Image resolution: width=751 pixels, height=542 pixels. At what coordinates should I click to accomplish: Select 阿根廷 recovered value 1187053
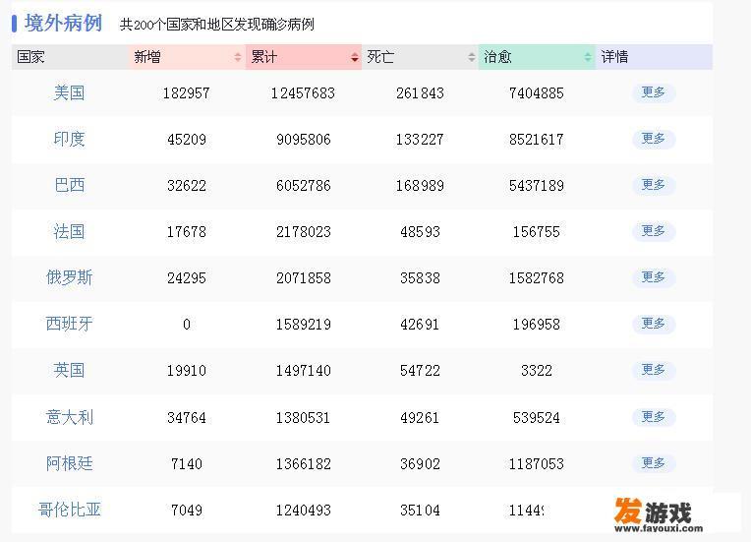coord(537,464)
